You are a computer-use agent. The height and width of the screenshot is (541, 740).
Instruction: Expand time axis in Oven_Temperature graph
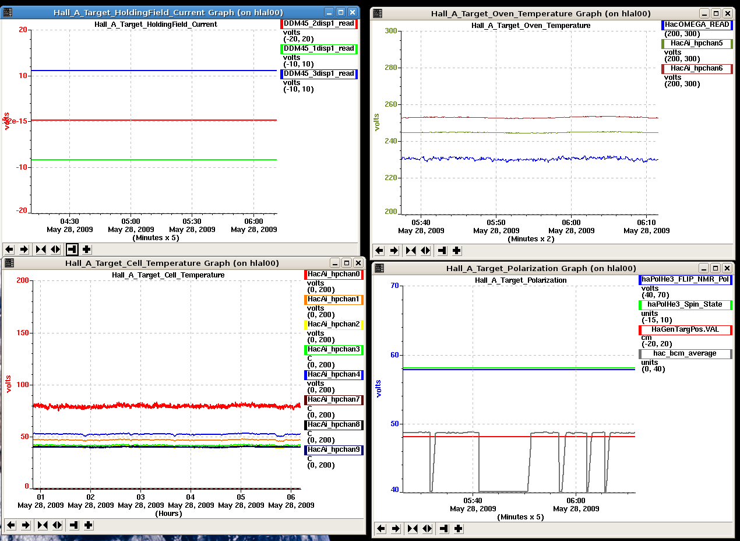point(425,251)
